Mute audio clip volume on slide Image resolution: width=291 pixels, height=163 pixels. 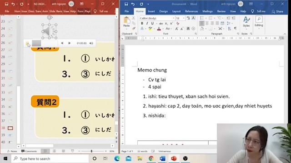coord(91,43)
